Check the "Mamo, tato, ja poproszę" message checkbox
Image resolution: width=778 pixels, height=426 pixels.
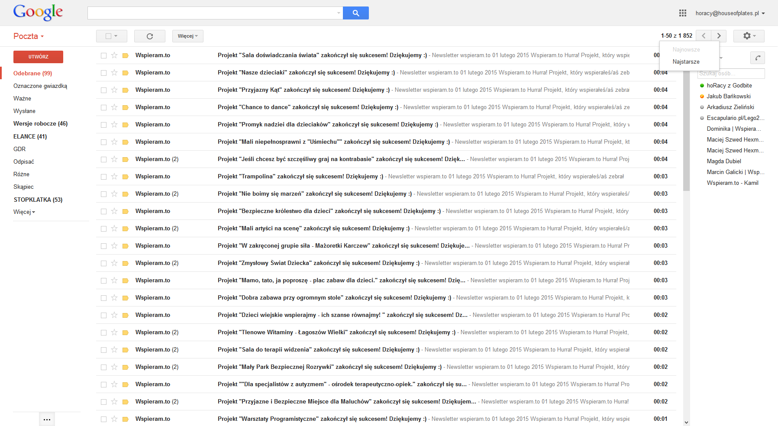[103, 281]
